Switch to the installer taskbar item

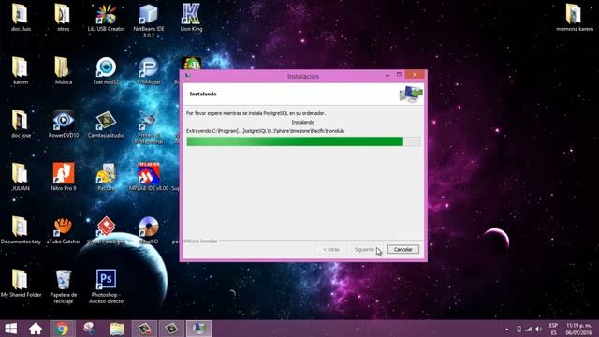pyautogui.click(x=199, y=329)
